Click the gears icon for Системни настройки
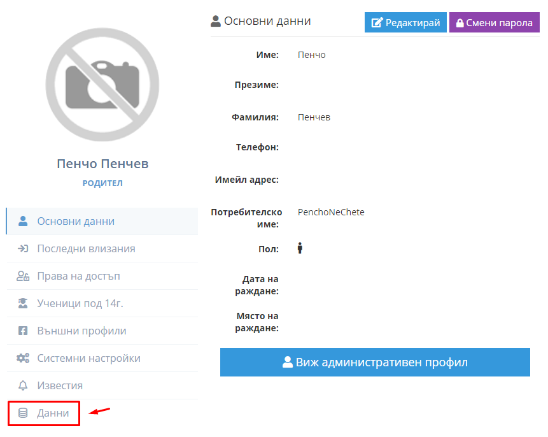 click(x=23, y=358)
